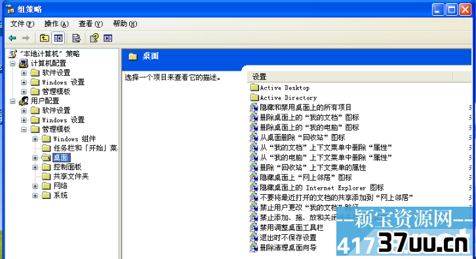This screenshot has height=259, width=476.
Task: Open the Active Desktop folder
Action: (280, 88)
